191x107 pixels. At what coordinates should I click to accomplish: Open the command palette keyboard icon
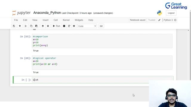(101, 26)
